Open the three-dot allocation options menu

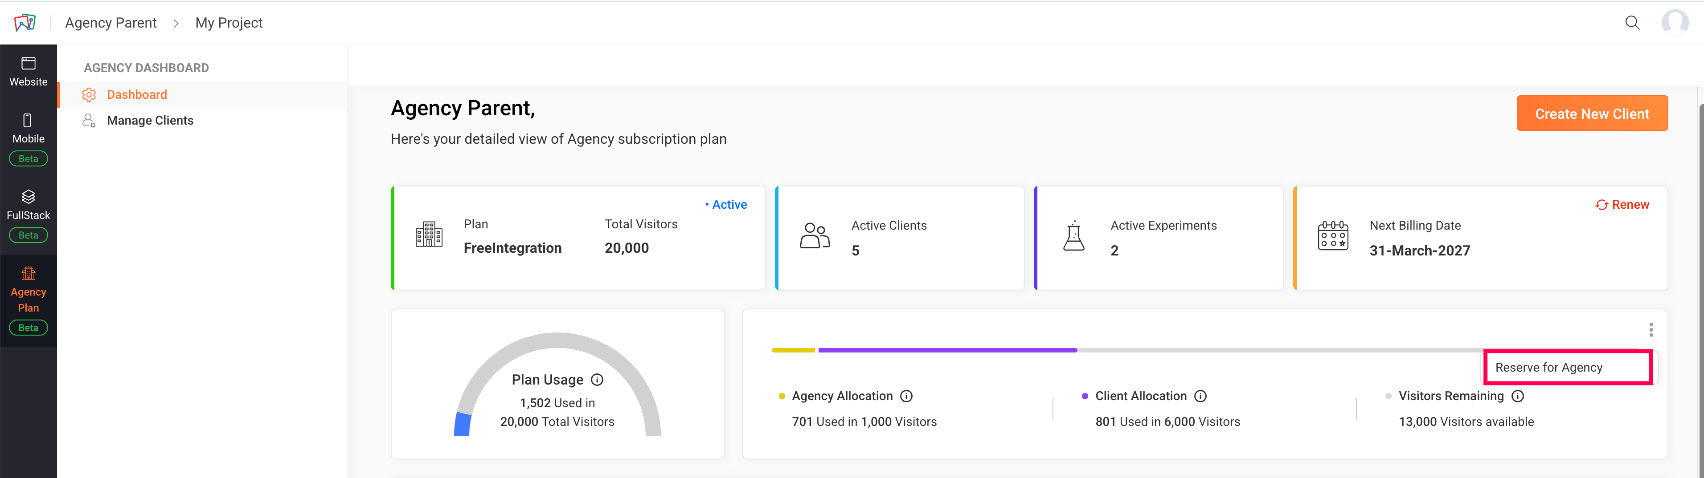tap(1651, 330)
